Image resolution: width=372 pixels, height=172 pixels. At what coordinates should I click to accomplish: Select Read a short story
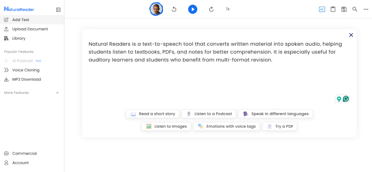(153, 114)
